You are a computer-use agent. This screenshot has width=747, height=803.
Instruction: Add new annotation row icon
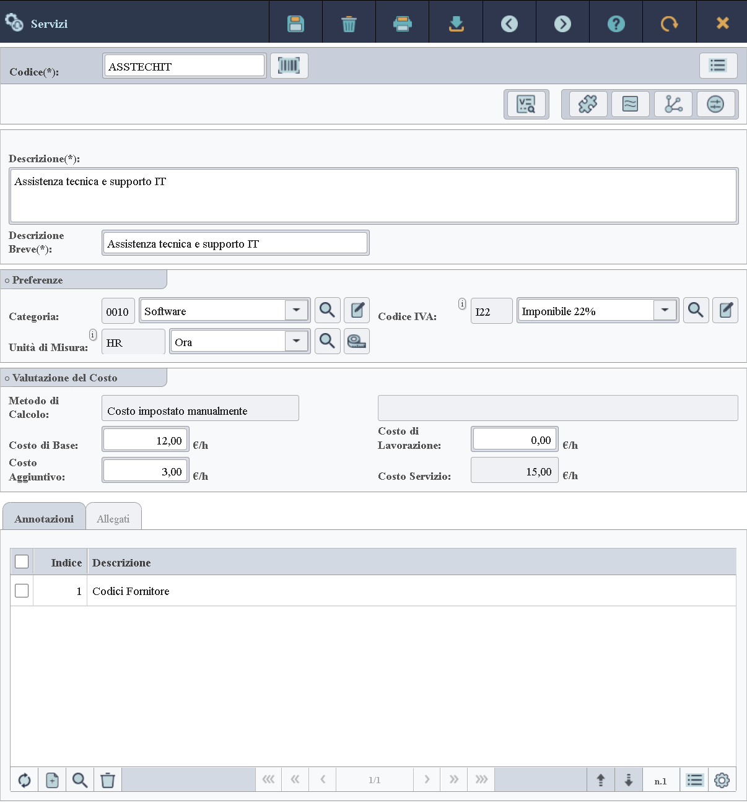coord(52,780)
